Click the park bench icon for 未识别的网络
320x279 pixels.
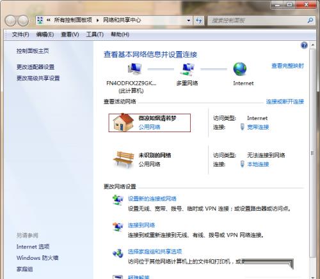[x=124, y=160]
